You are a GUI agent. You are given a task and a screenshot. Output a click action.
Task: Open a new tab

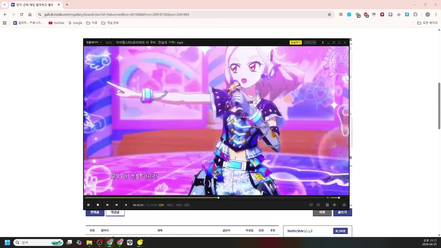tap(67, 5)
